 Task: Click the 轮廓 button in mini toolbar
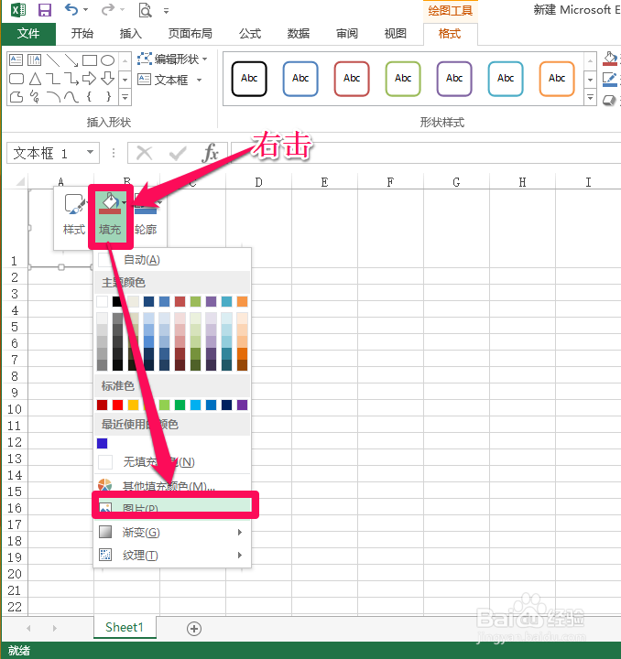coord(146,216)
